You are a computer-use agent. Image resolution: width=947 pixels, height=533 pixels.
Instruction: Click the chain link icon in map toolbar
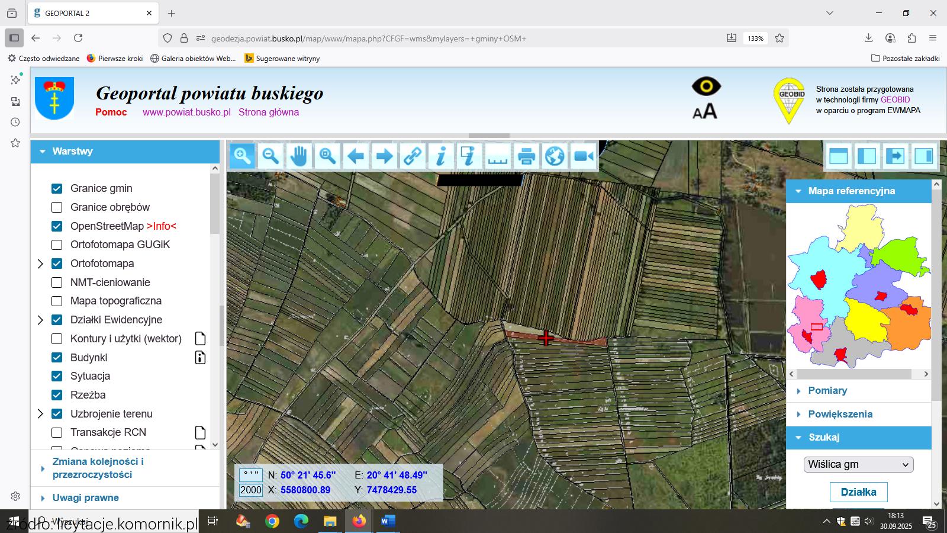(413, 156)
